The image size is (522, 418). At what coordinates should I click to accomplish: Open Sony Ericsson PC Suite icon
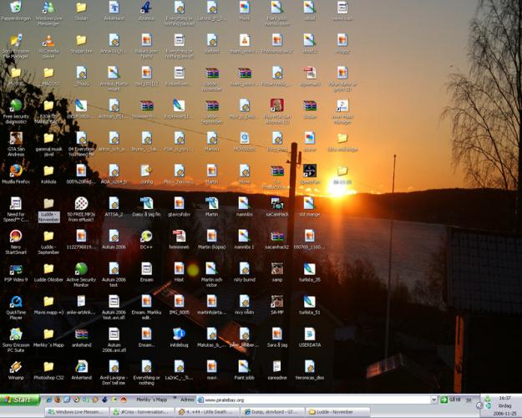tap(16, 334)
